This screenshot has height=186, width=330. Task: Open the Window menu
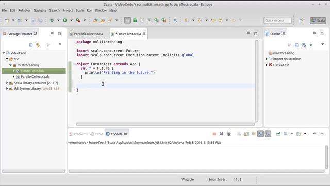point(101,10)
